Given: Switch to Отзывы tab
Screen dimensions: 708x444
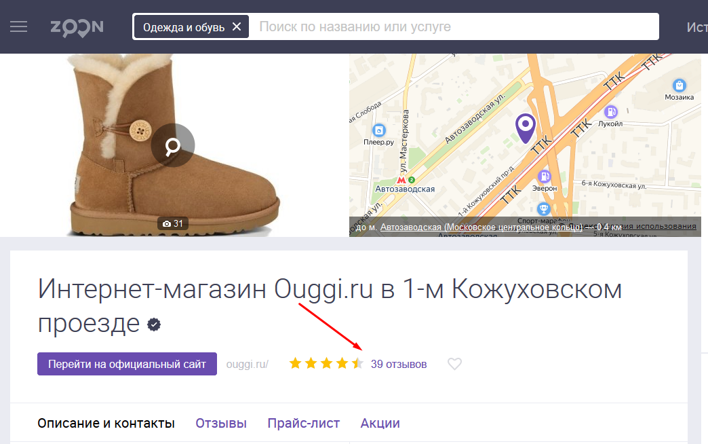Looking at the screenshot, I should click(221, 423).
